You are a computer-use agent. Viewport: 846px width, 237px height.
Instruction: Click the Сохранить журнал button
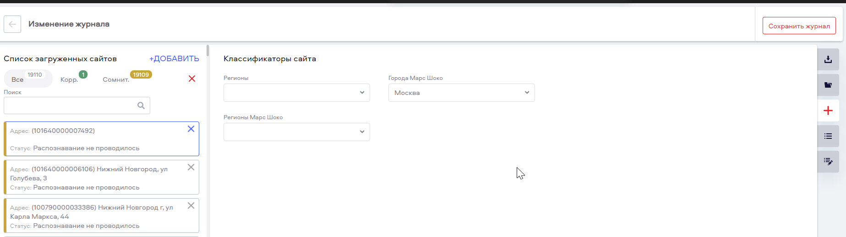tap(799, 26)
